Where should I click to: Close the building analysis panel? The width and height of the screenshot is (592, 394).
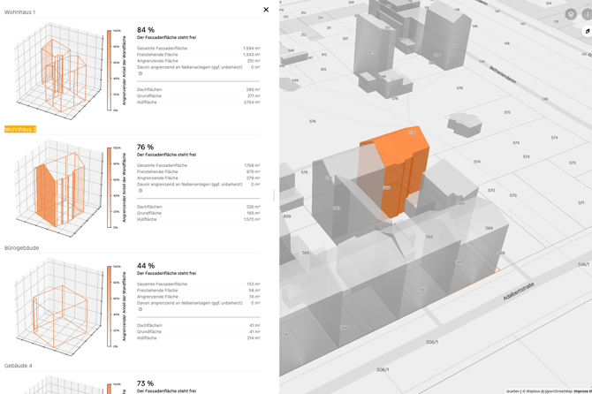tap(266, 10)
